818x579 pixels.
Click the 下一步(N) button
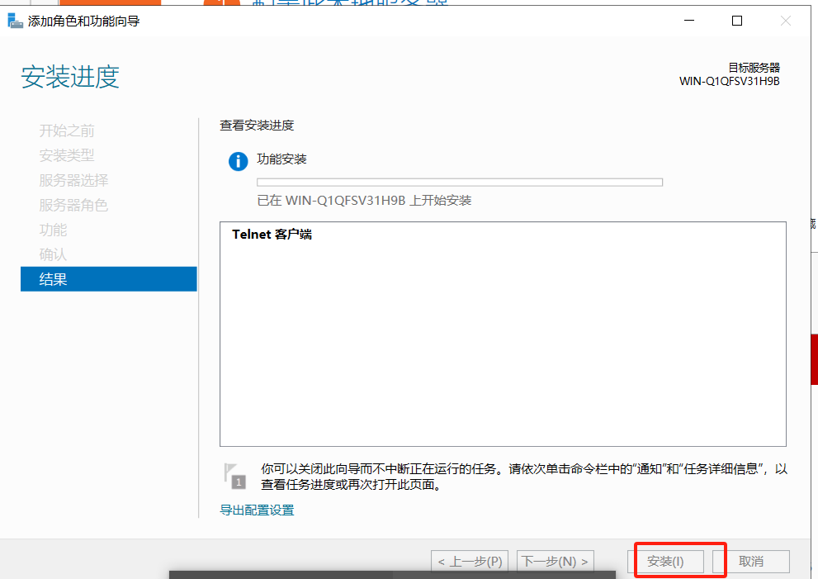(x=555, y=562)
